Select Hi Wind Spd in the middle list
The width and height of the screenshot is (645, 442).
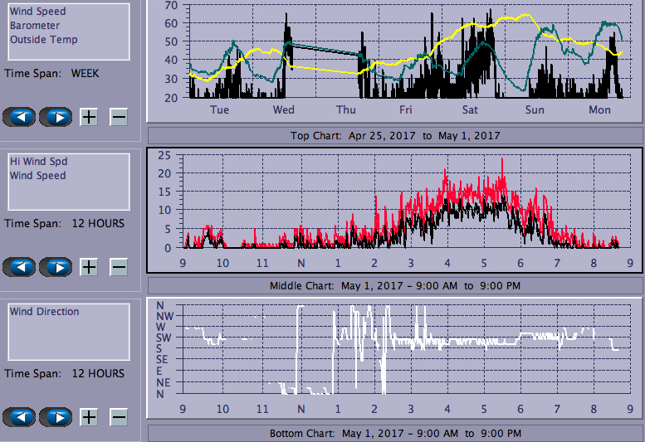point(38,162)
